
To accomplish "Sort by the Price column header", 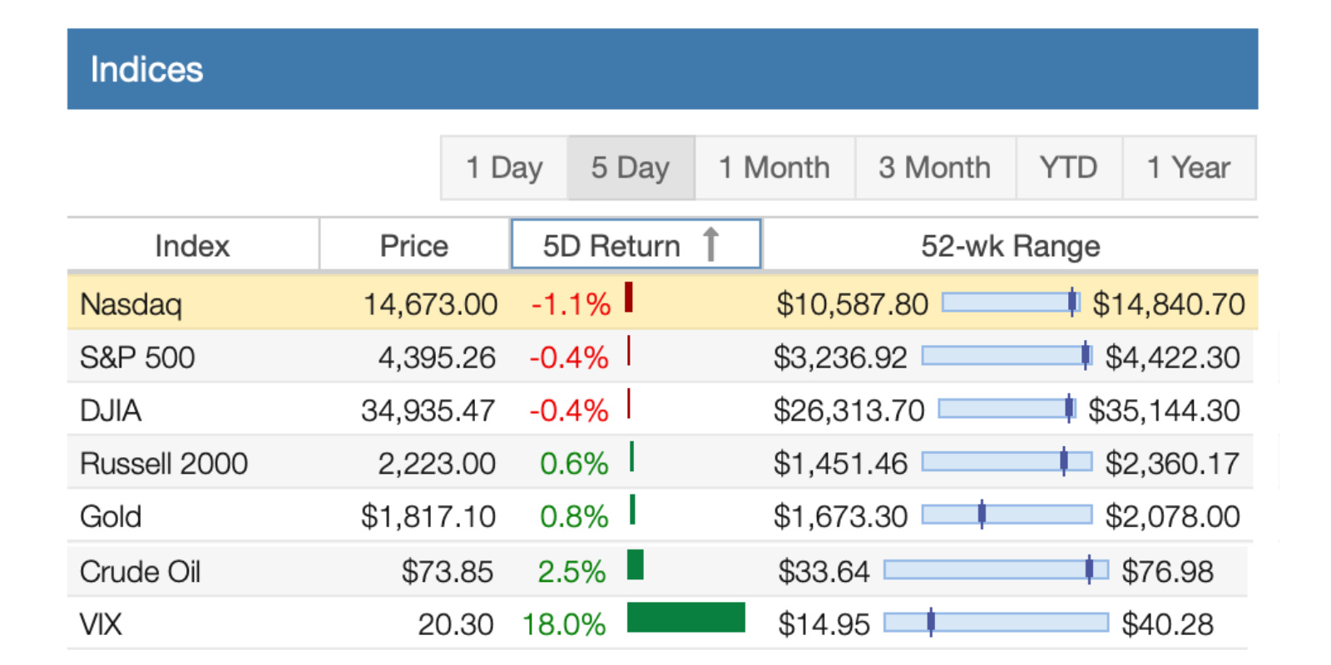I will [414, 246].
